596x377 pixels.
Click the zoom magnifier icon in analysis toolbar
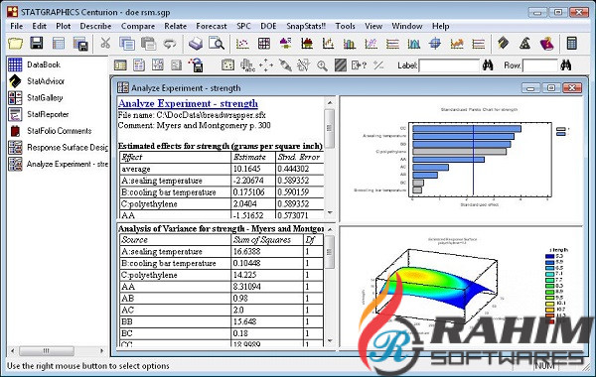click(322, 65)
